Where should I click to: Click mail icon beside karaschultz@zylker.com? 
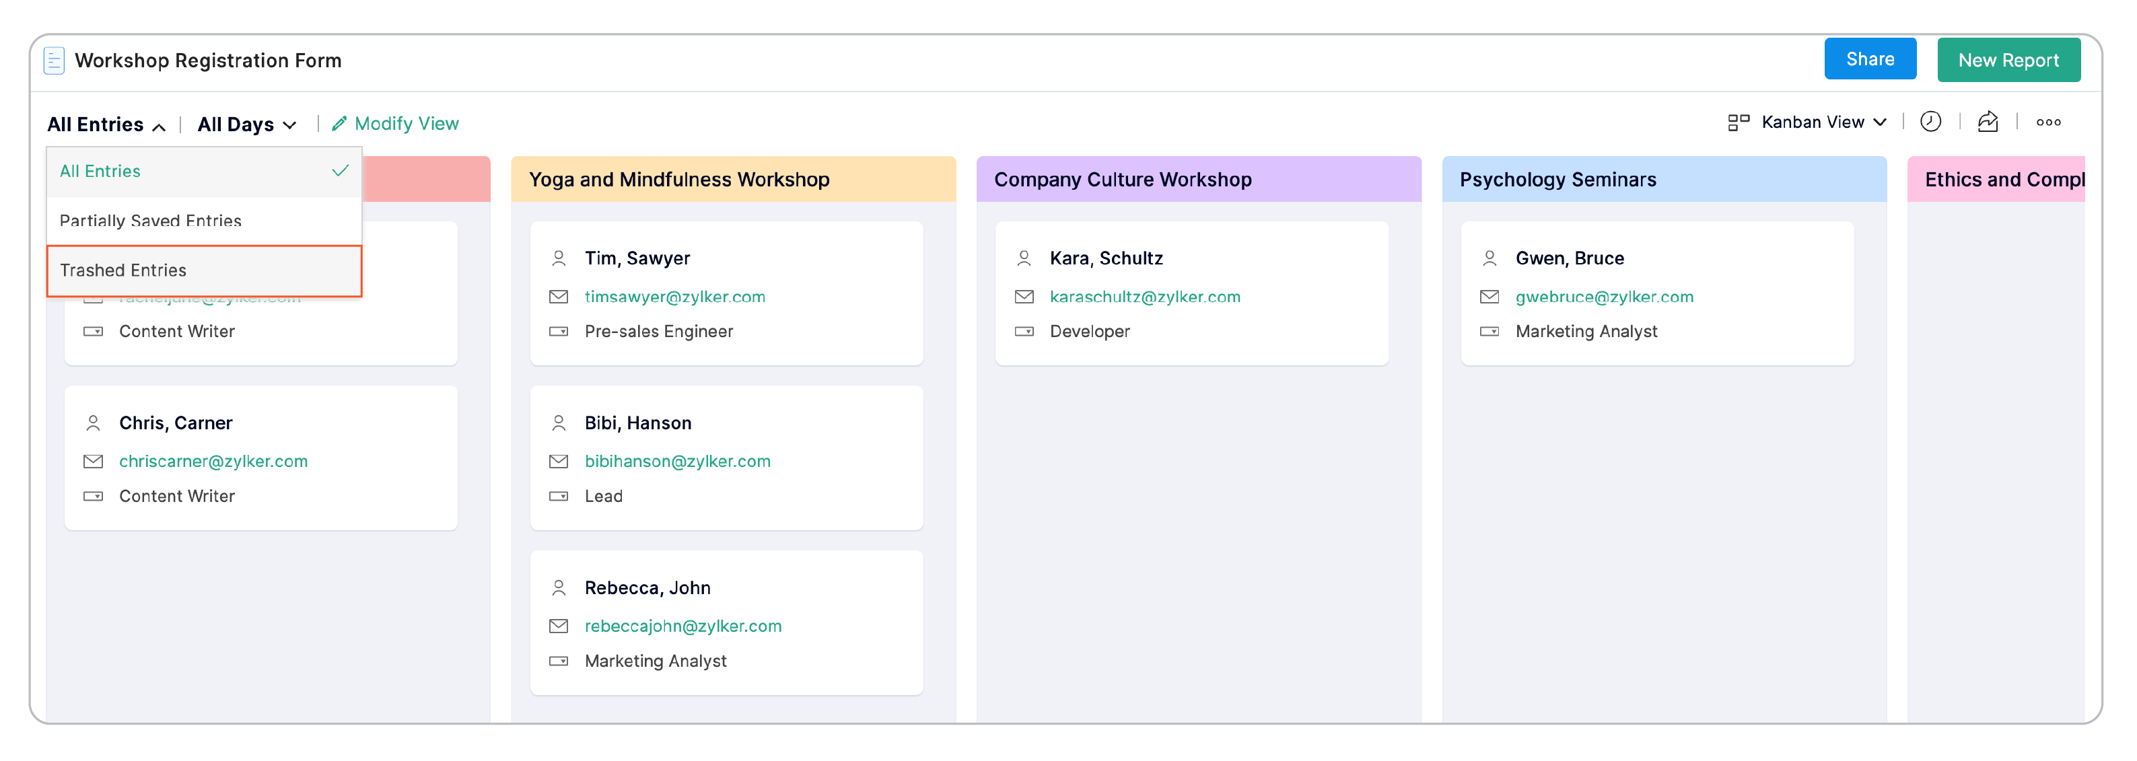pyautogui.click(x=1024, y=297)
